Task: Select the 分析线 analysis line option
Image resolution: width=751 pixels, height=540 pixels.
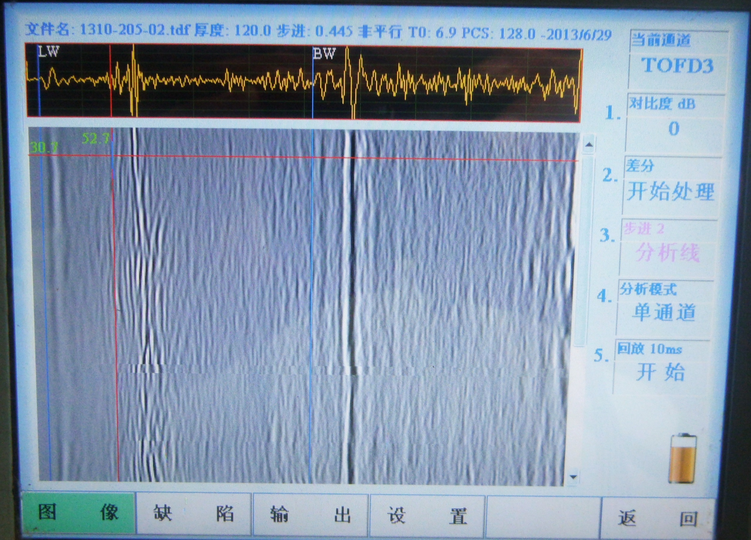Action: pyautogui.click(x=667, y=253)
